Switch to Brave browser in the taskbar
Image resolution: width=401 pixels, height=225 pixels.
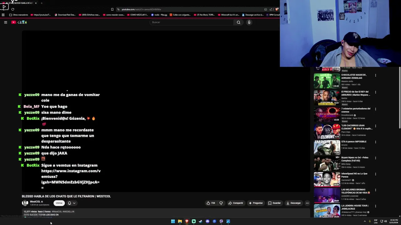coord(187,221)
